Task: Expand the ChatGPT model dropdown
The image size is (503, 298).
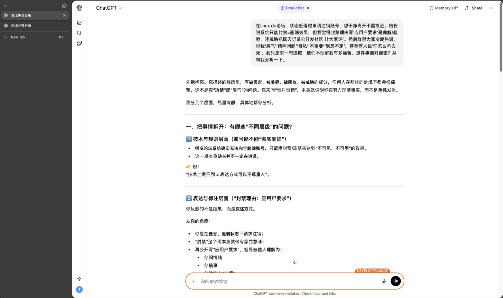Action: click(x=109, y=8)
